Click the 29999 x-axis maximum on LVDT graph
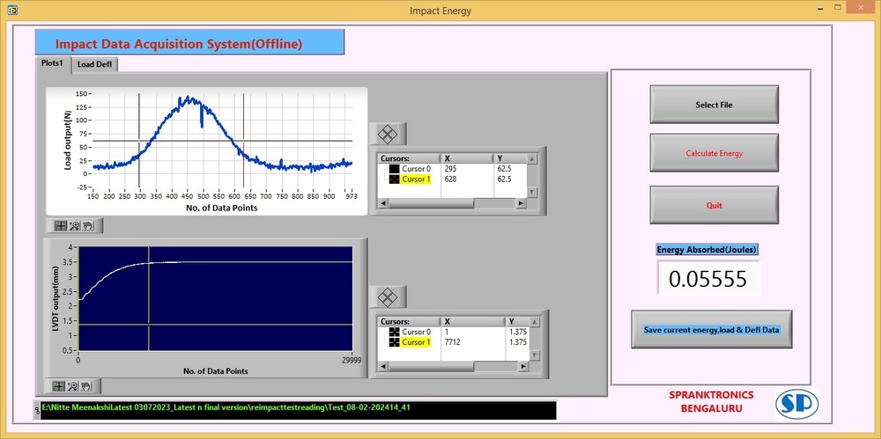881x439 pixels. 352,361
